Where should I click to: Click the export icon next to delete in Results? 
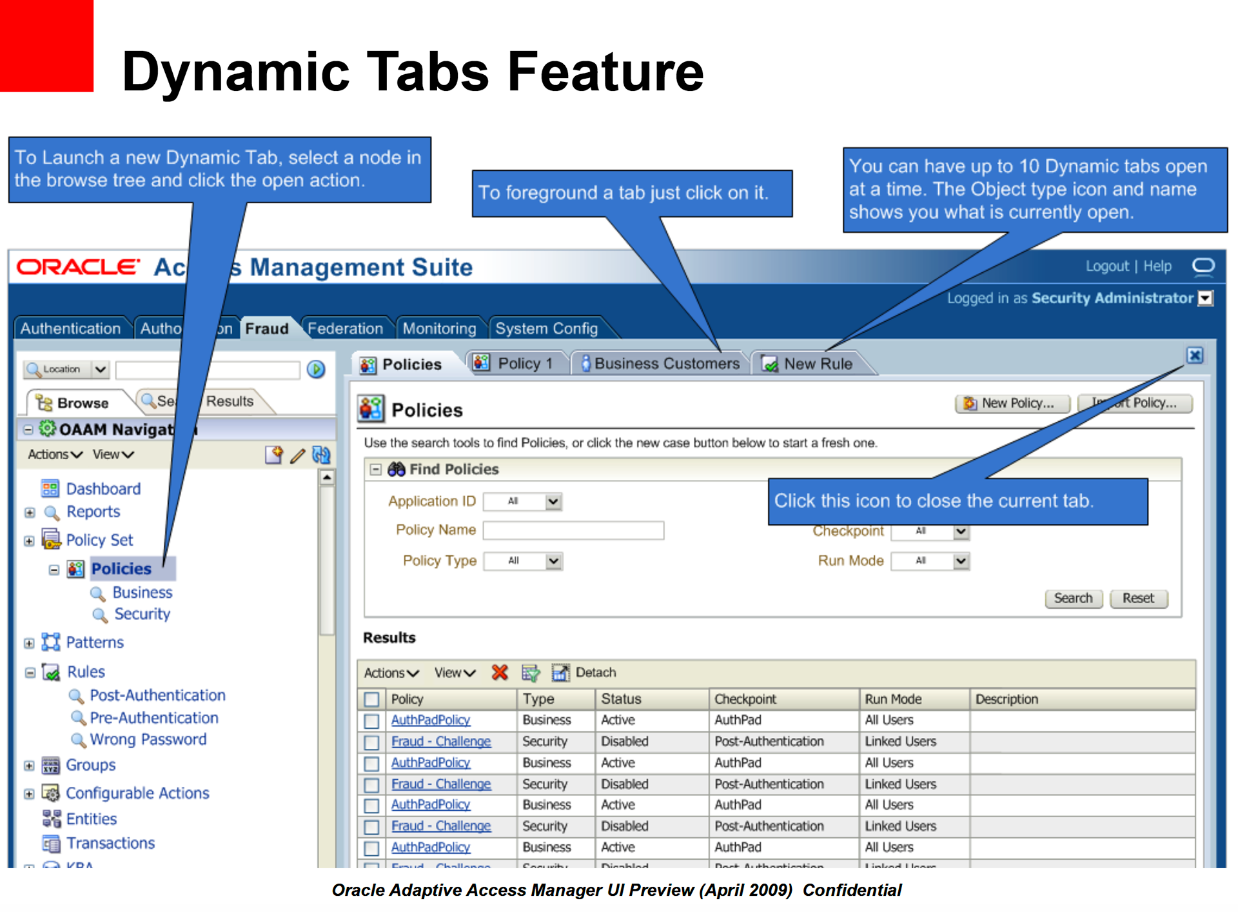coord(531,673)
